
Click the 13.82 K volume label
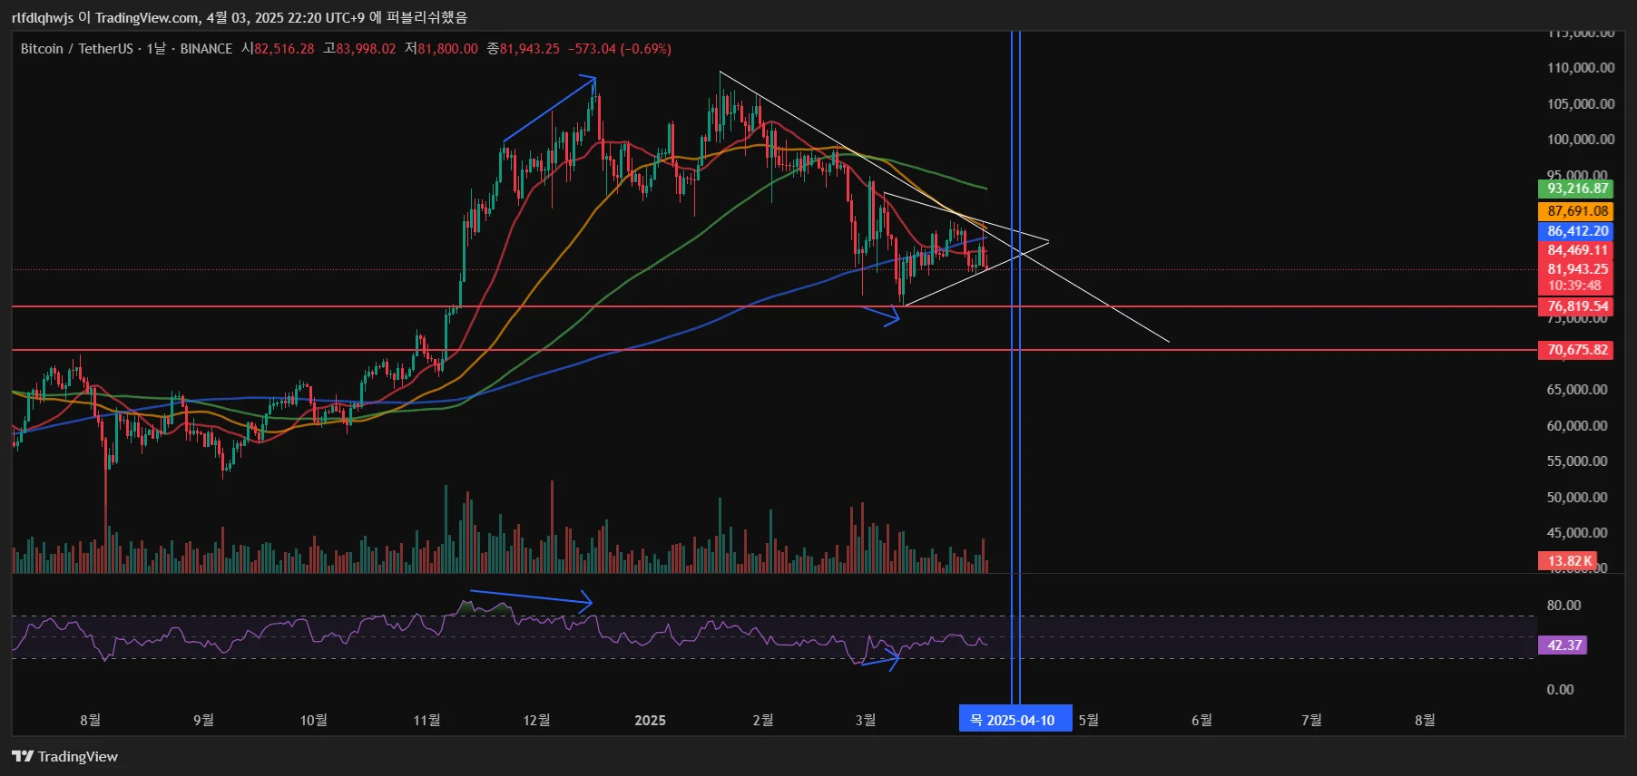[x=1567, y=561]
